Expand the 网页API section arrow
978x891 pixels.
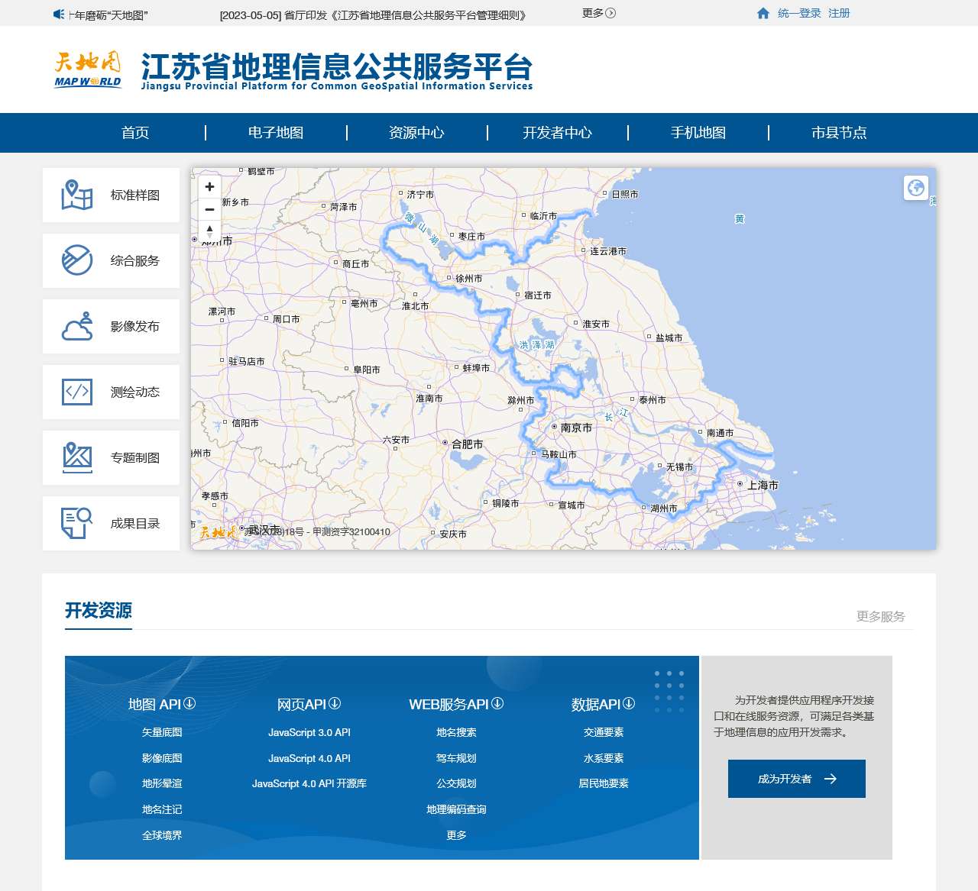pyautogui.click(x=335, y=704)
